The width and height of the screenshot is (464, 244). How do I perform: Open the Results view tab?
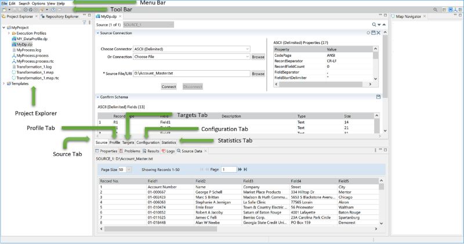point(151,151)
